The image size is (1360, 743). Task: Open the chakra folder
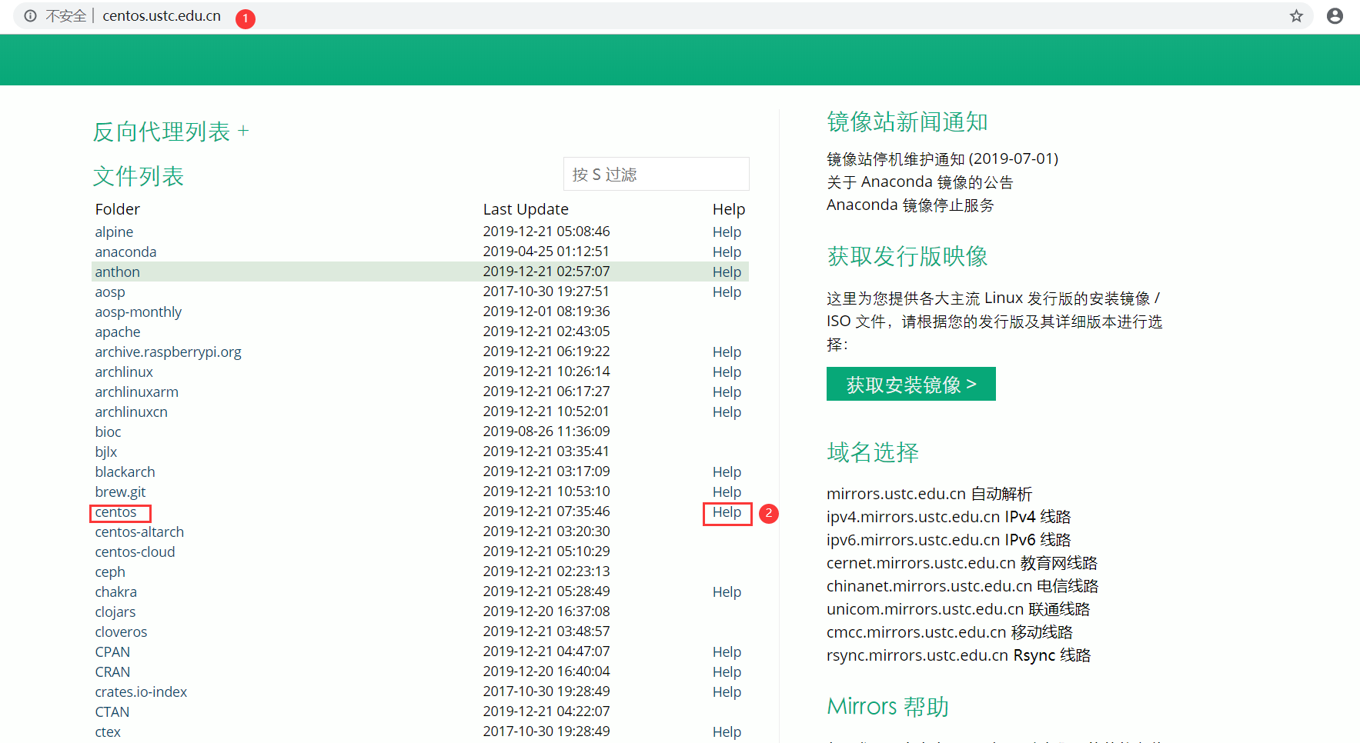(x=116, y=591)
